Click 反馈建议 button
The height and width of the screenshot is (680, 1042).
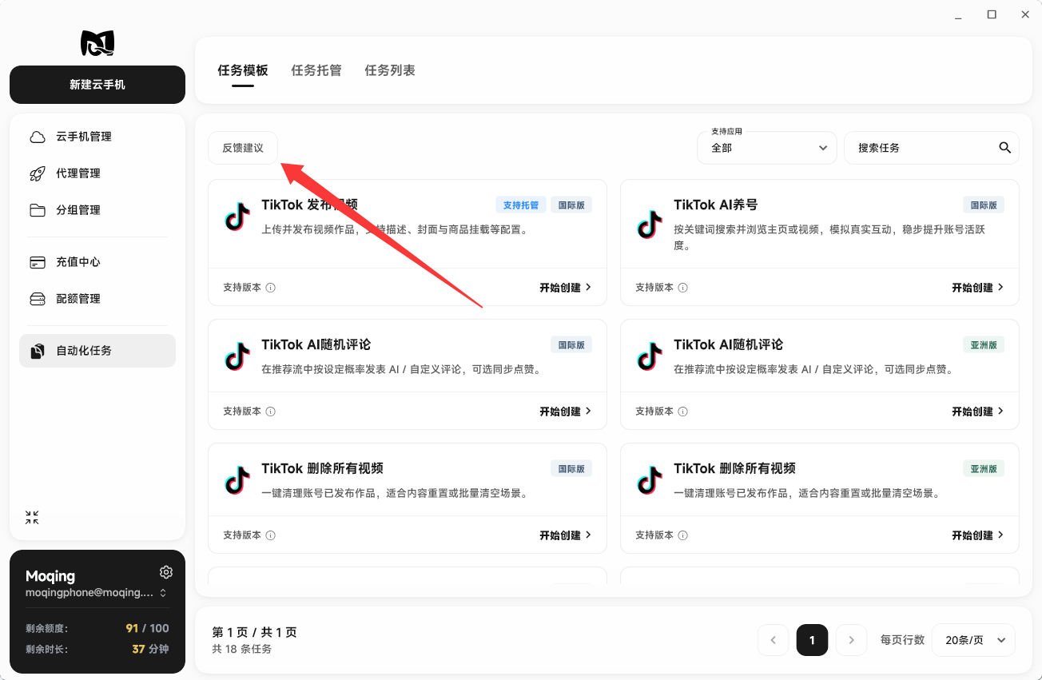pyautogui.click(x=243, y=148)
